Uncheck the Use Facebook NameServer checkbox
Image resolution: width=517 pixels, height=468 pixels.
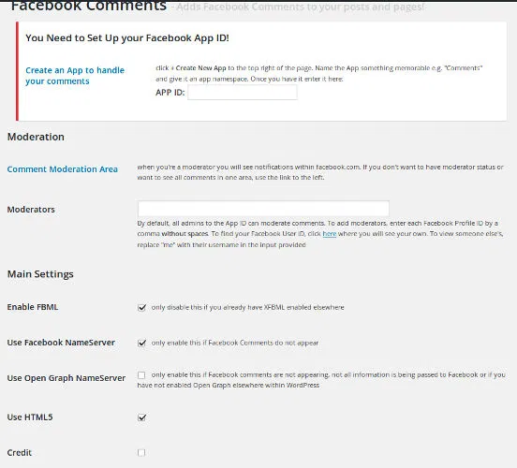click(x=141, y=344)
